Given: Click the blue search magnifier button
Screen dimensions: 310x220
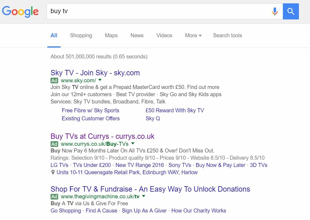Looking at the screenshot, I should point(291,11).
